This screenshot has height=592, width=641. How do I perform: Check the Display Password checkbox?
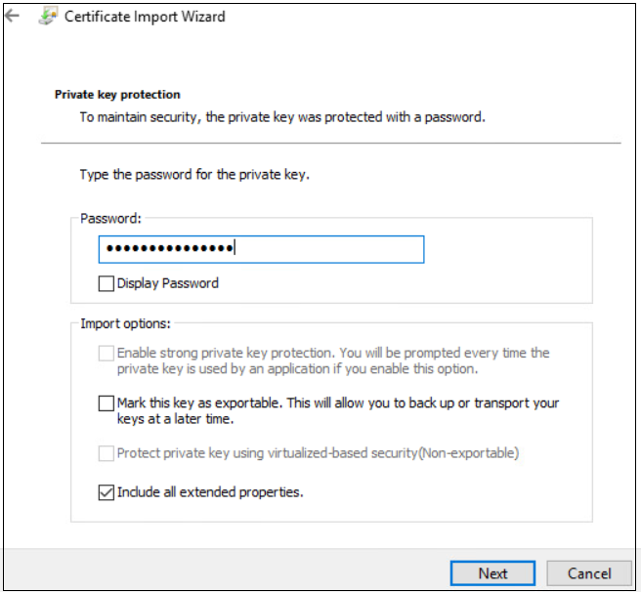coord(106,283)
